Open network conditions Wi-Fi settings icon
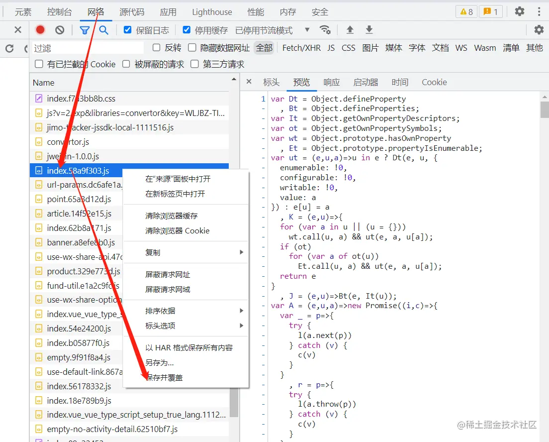The image size is (549, 442). point(325,30)
